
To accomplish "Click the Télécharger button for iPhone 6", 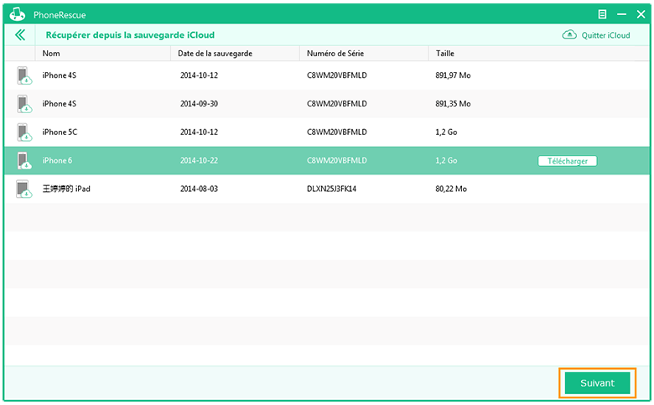I will [568, 161].
